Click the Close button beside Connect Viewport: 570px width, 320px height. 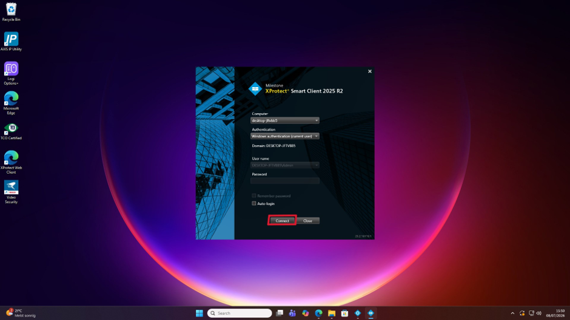click(307, 221)
